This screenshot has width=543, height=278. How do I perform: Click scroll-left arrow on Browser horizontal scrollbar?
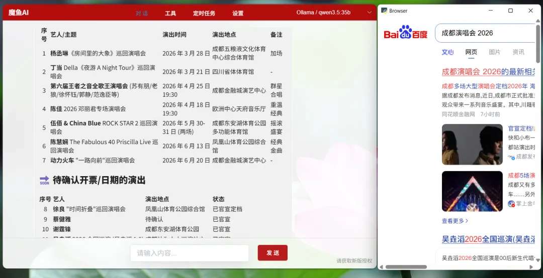[x=381, y=267]
